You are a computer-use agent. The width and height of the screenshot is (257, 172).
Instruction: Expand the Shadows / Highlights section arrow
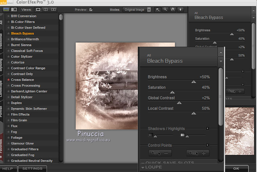(207, 129)
